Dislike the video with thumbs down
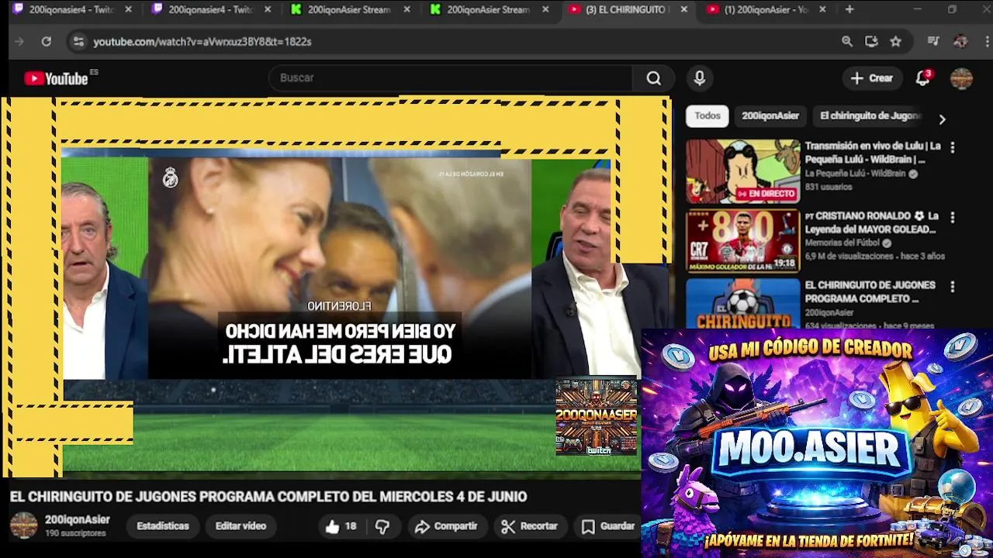 tap(382, 526)
